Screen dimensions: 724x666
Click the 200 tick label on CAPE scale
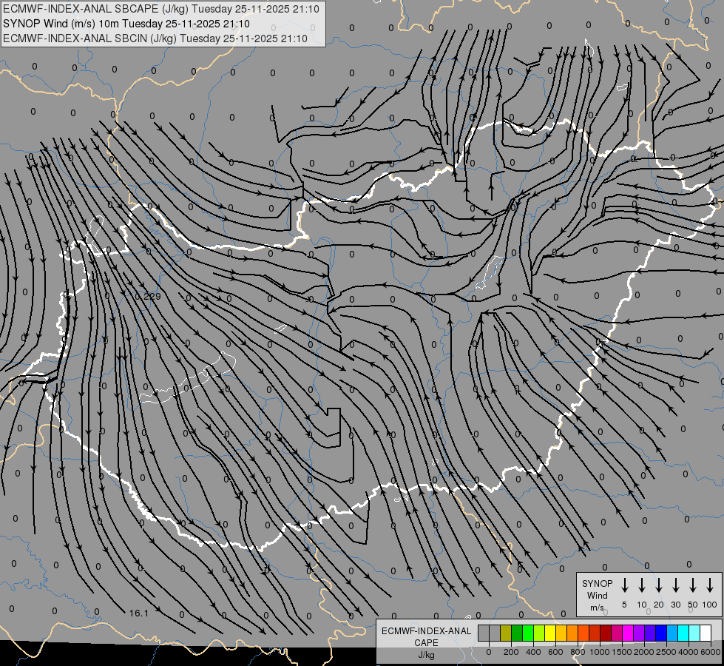pos(511,652)
